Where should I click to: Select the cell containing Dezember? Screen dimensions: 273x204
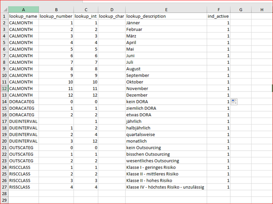(165, 94)
